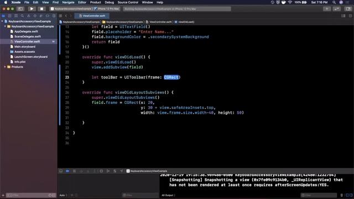This screenshot has width=354, height=199.
Task: Click viewDidLoad() crumb in jump bar
Action: pyautogui.click(x=184, y=22)
